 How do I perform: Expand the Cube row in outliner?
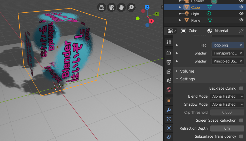click(x=180, y=7)
